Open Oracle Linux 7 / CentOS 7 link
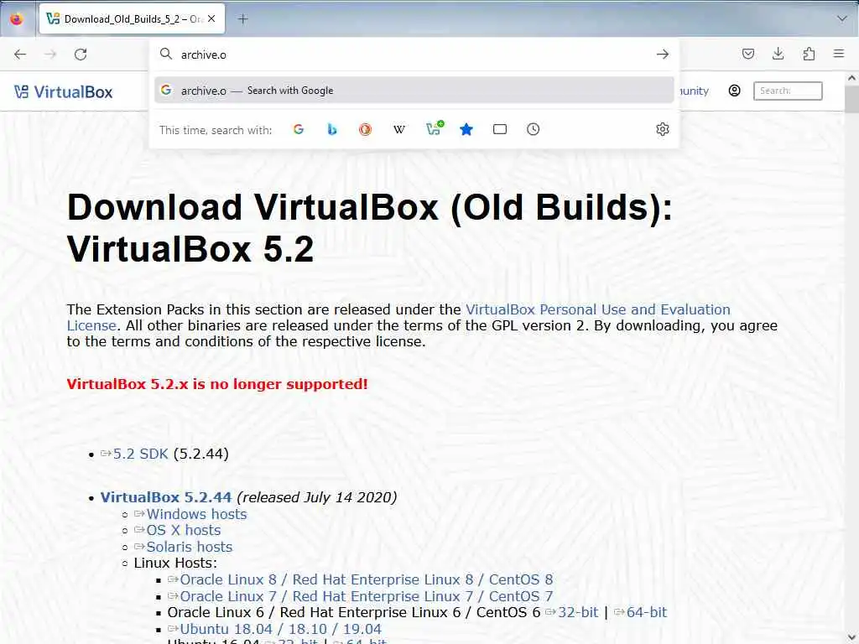Image resolution: width=859 pixels, height=644 pixels. point(366,596)
